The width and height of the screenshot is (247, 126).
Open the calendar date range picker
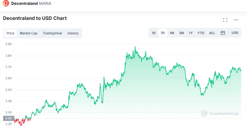[223, 33]
